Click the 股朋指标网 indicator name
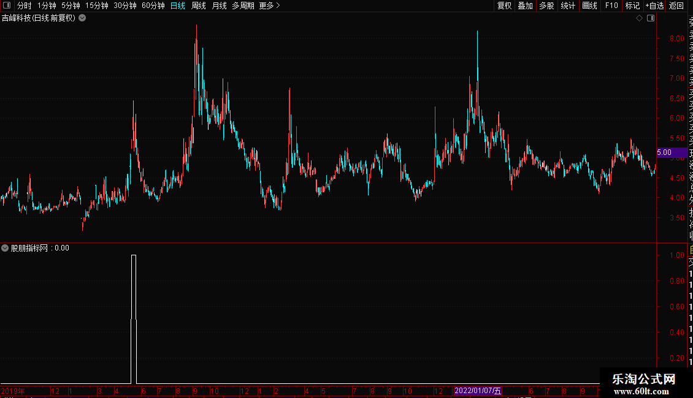The height and width of the screenshot is (398, 693). pos(29,248)
